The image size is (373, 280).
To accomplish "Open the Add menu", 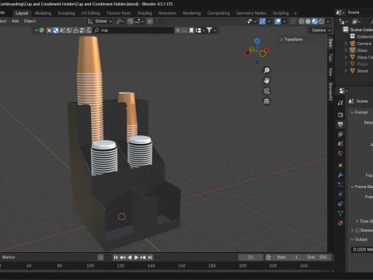I will (x=15, y=21).
